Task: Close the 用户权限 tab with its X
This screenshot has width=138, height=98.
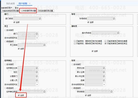Action: pos(30,3)
